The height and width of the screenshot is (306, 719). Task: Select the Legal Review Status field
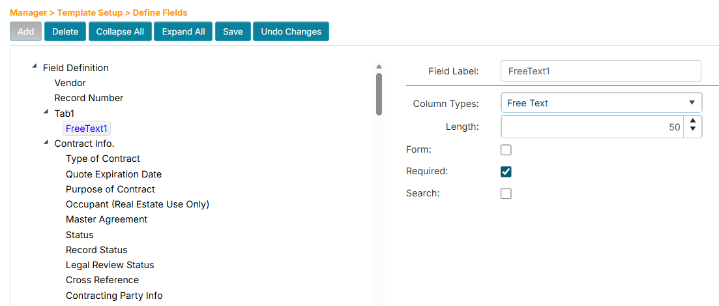click(110, 265)
